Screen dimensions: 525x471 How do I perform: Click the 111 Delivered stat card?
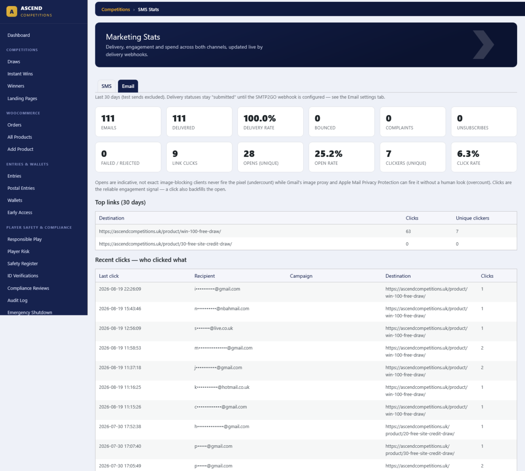pyautogui.click(x=199, y=122)
